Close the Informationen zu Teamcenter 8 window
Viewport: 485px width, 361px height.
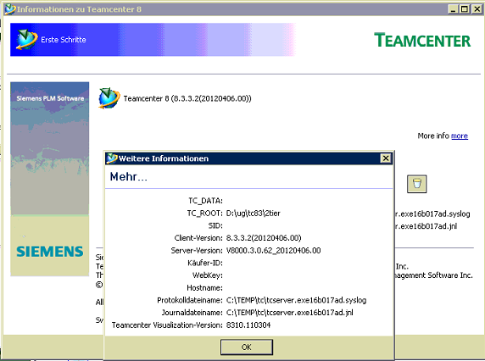[x=477, y=9]
